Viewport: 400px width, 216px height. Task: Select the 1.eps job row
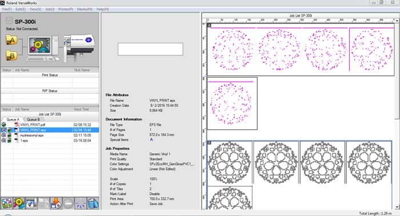pos(50,141)
